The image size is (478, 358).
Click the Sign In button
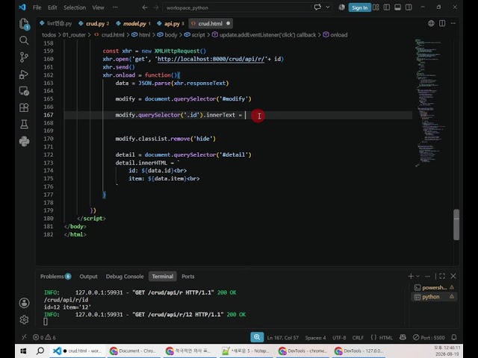[360, 7]
